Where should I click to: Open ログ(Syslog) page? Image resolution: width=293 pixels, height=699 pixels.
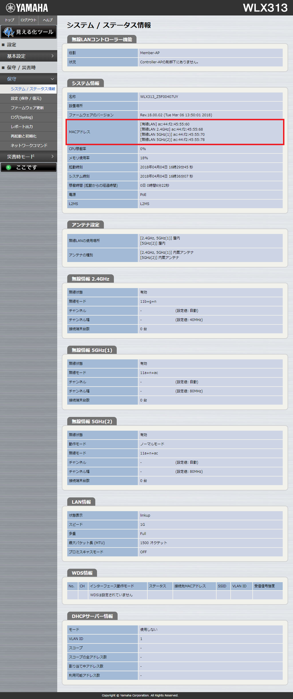(29, 117)
